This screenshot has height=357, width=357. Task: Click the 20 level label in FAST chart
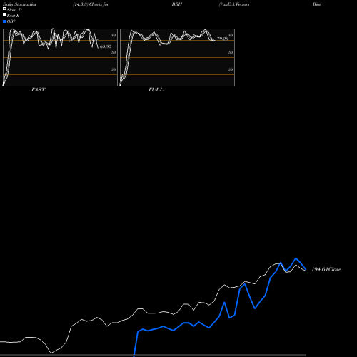coord(114,69)
